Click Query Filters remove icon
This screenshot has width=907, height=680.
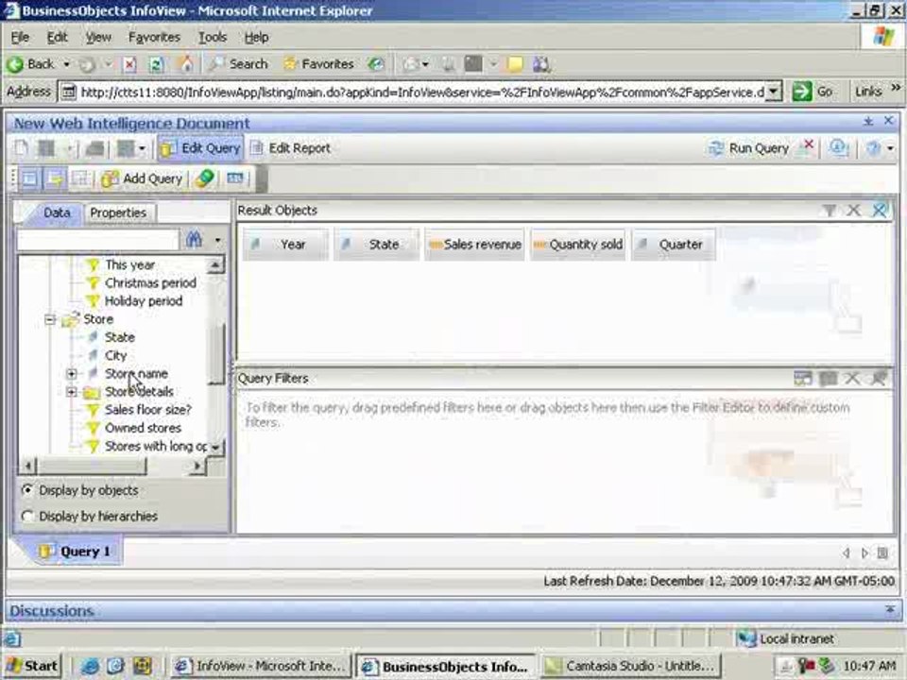pyautogui.click(x=852, y=379)
